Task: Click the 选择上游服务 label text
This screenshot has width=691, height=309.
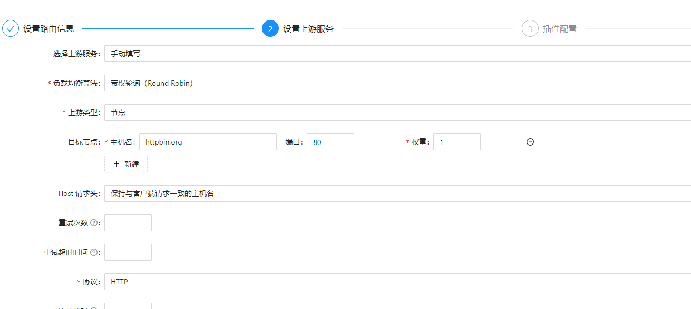Action: [x=76, y=54]
